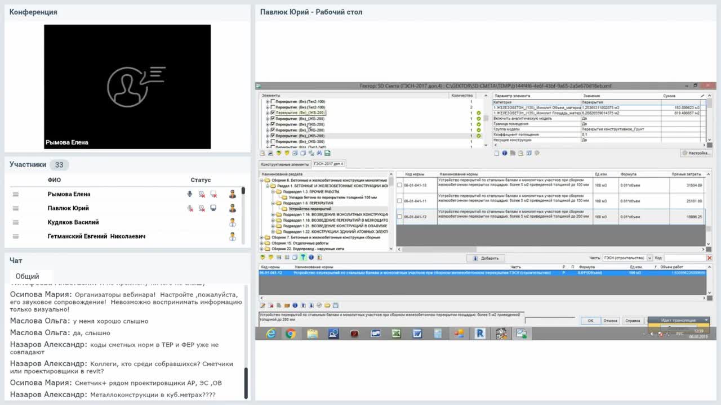Tick the checkbox for norm 06-01-041-10
The image size is (721, 405).
pyautogui.click(x=399, y=185)
